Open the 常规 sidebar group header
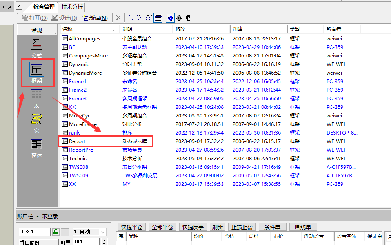The image size is (391, 245). (x=37, y=30)
